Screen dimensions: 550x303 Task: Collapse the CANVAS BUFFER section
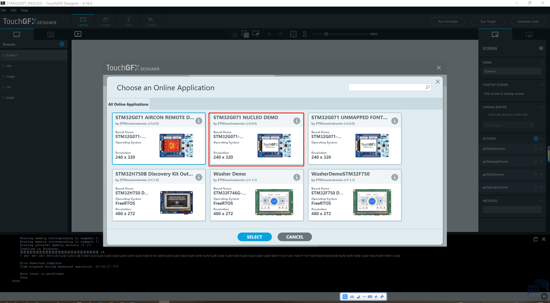coord(541,107)
